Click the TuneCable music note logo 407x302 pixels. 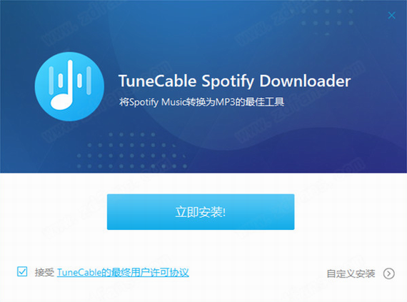(69, 86)
